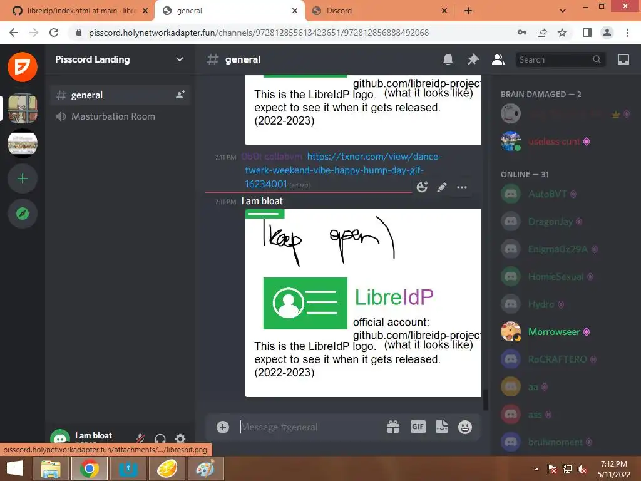Image resolution: width=641 pixels, height=481 pixels.
Task: Open the LibreIdP image attachment
Action: tap(362, 303)
